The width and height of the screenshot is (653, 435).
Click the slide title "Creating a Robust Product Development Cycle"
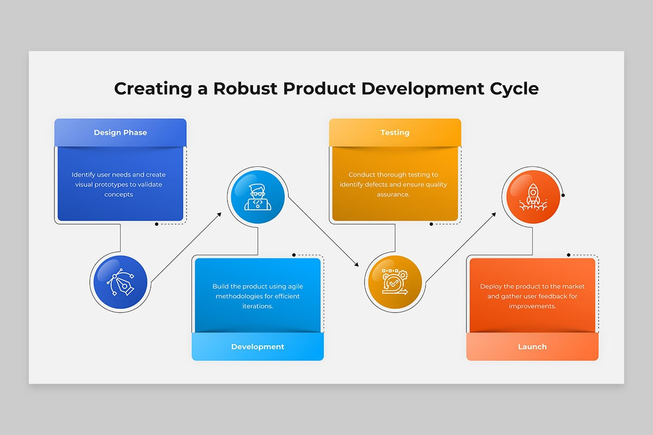coord(326,88)
